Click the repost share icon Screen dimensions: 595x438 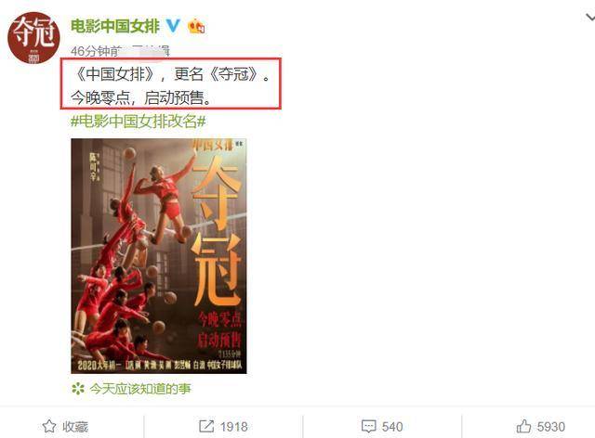point(206,426)
